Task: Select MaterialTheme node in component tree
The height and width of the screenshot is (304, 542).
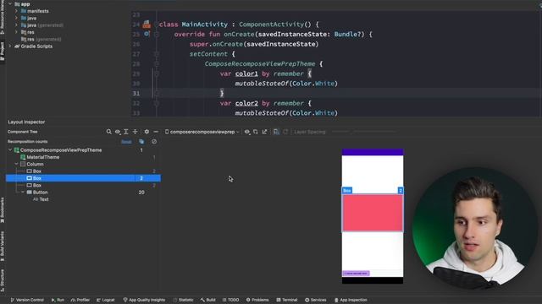Action: [x=43, y=157]
